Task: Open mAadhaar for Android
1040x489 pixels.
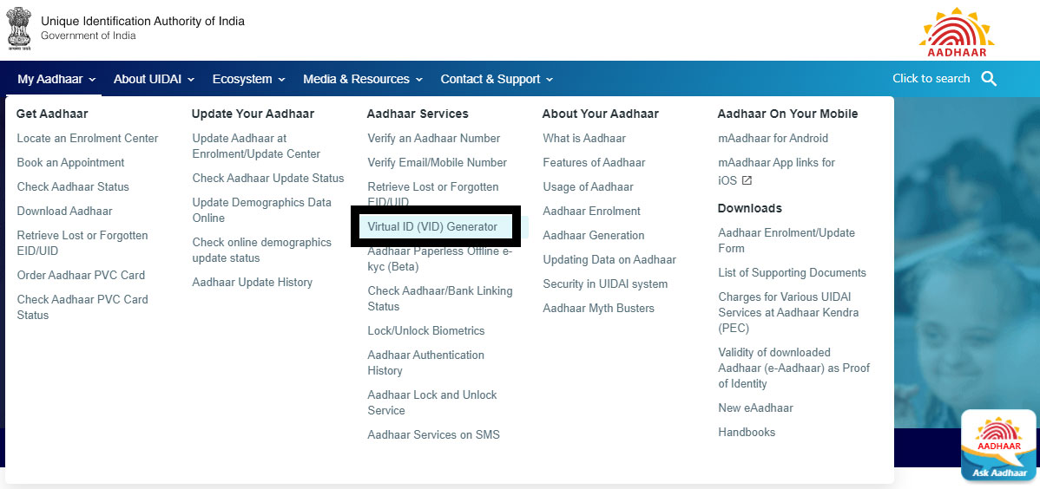Action: (x=773, y=139)
